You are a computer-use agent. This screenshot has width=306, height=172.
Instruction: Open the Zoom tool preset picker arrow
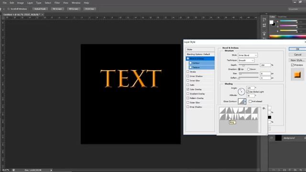4,9
